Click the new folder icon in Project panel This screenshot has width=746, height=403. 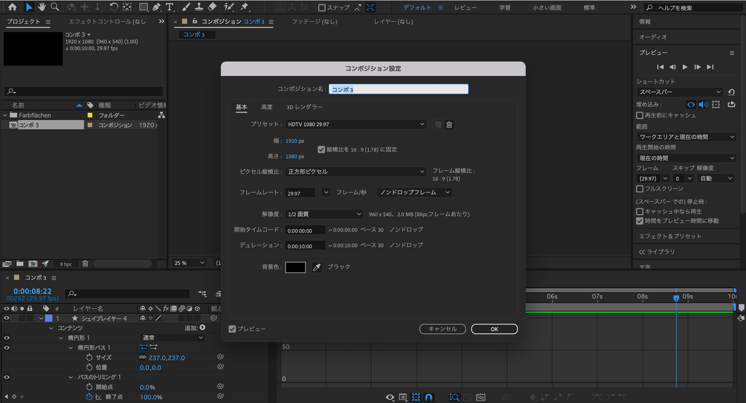(x=20, y=264)
